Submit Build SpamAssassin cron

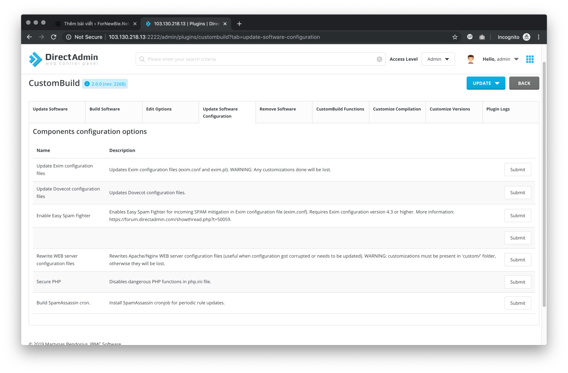(x=517, y=303)
